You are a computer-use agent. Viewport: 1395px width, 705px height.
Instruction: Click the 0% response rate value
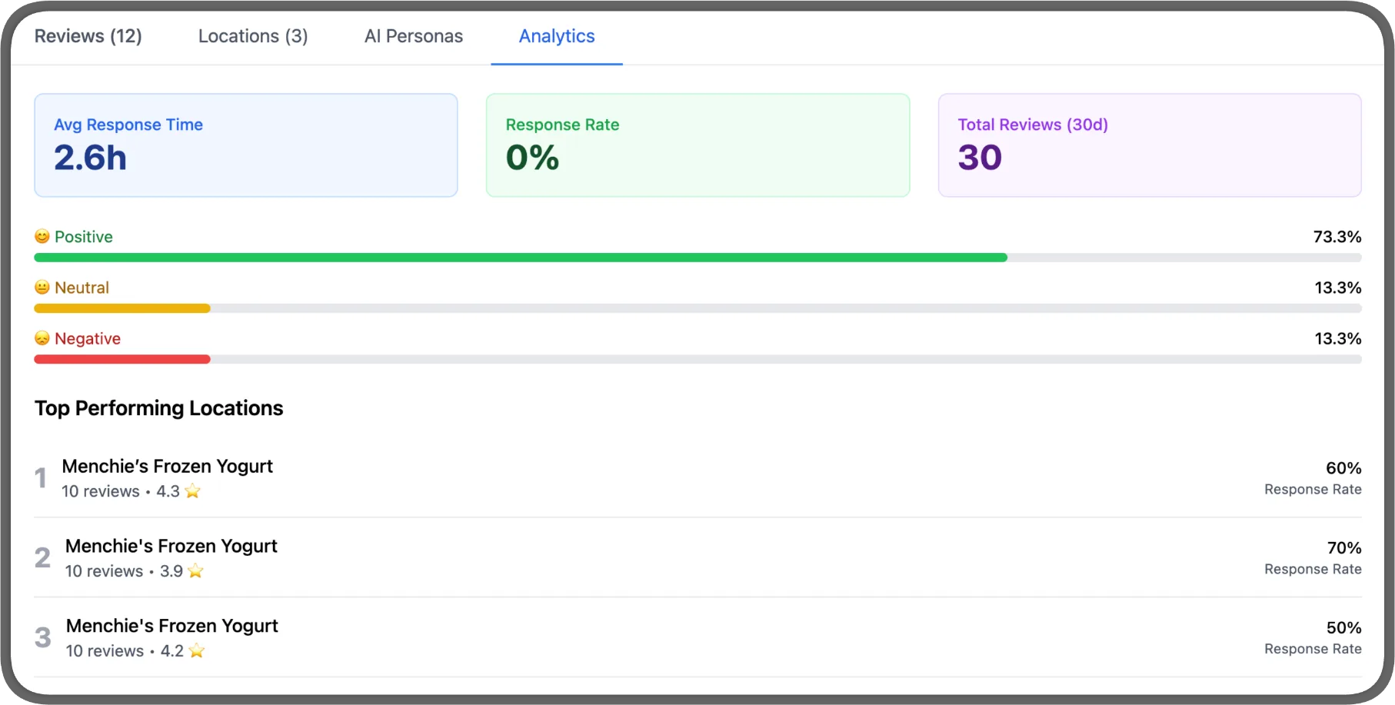[532, 158]
